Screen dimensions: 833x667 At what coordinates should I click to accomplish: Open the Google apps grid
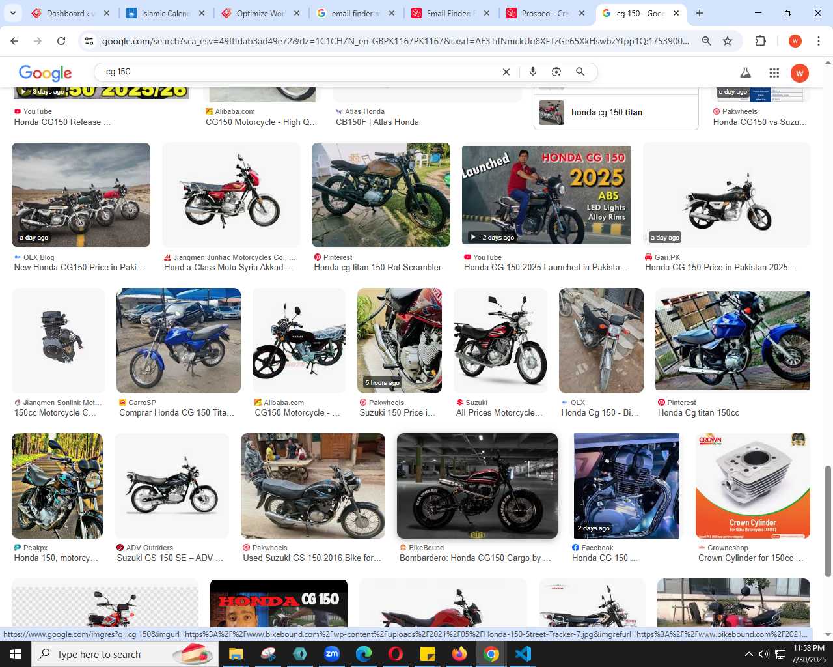pos(774,73)
